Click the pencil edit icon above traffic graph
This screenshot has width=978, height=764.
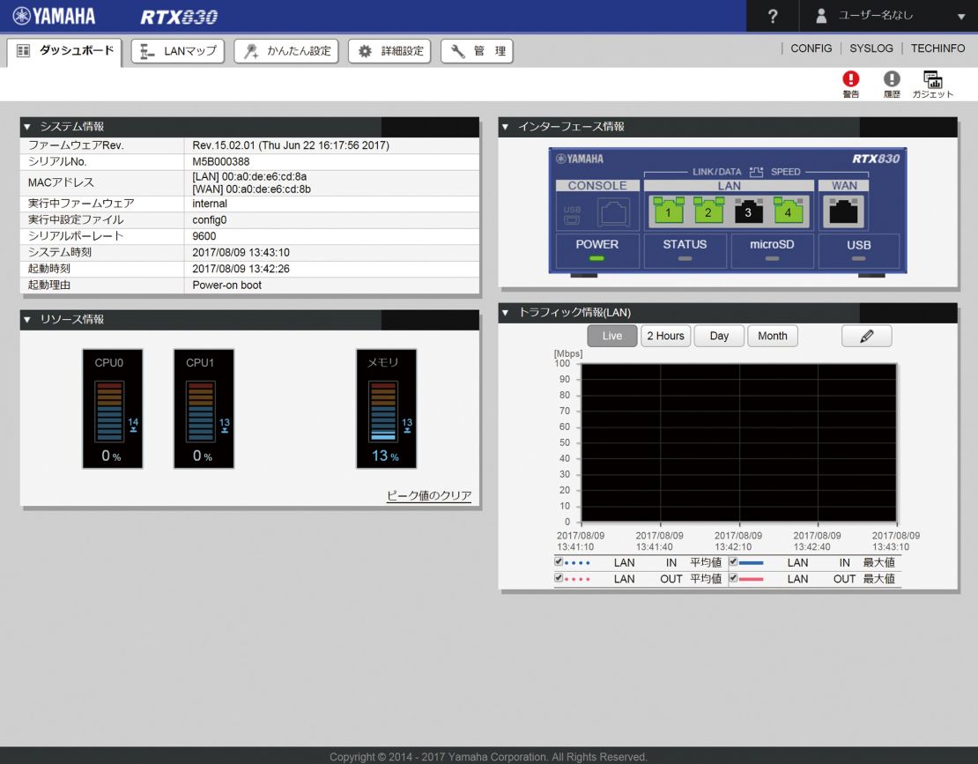[x=866, y=336]
